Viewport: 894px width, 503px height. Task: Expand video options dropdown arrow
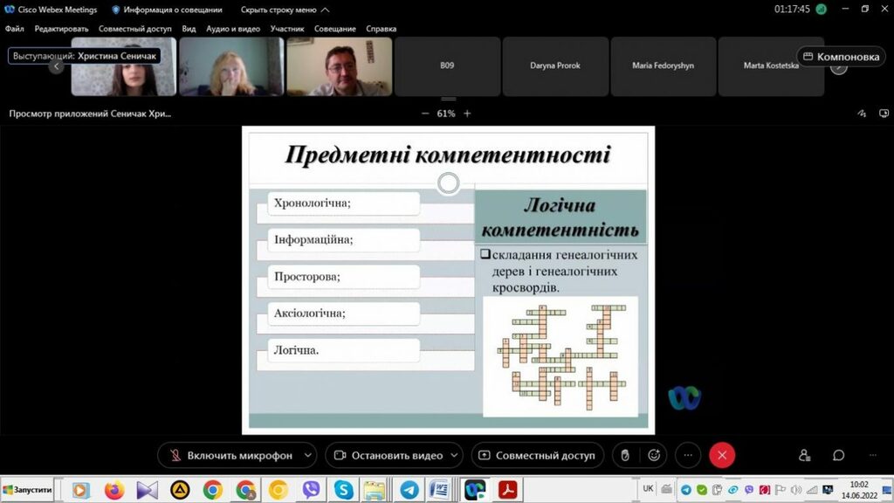pos(455,455)
